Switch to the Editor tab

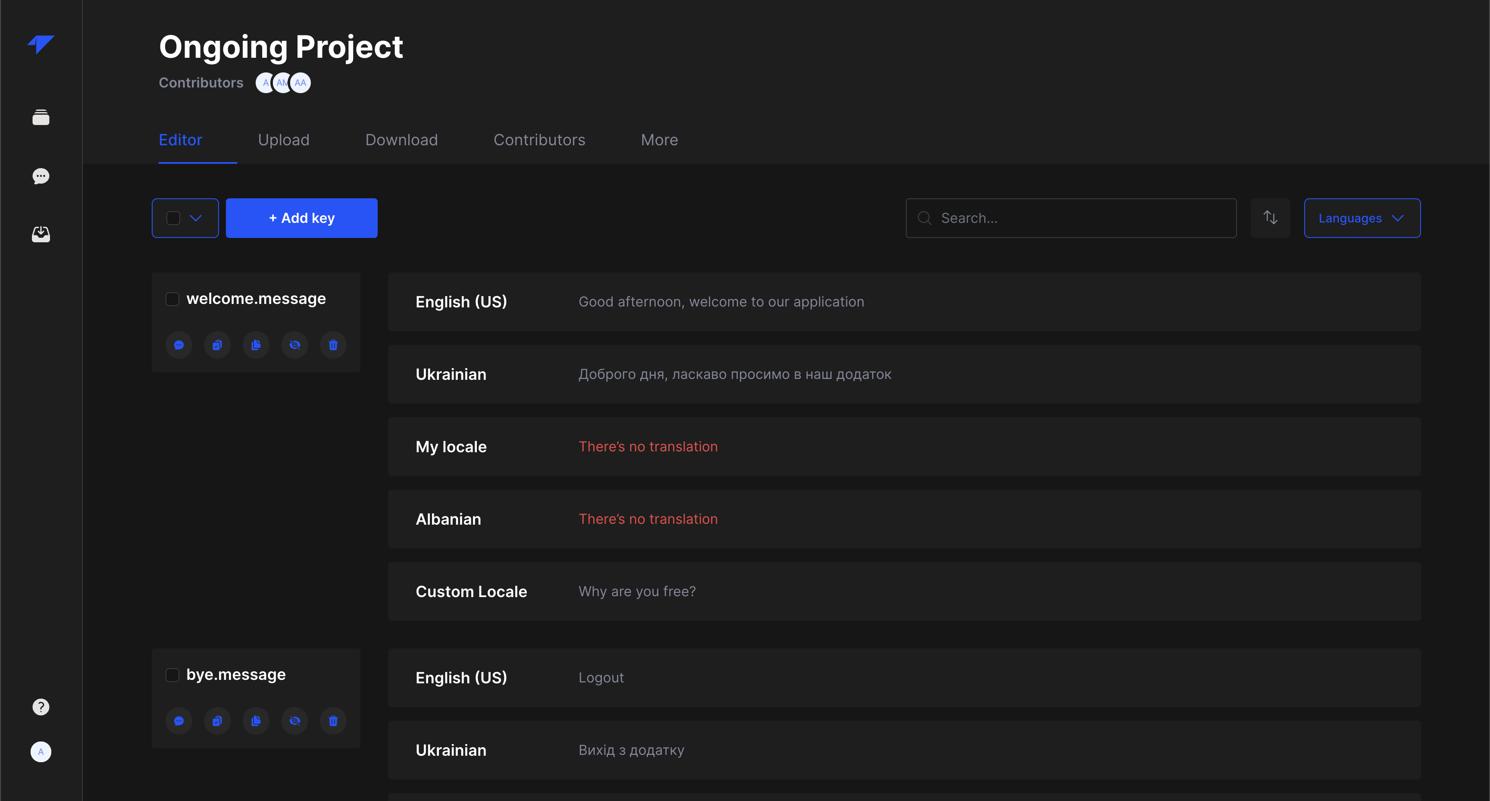coord(181,140)
